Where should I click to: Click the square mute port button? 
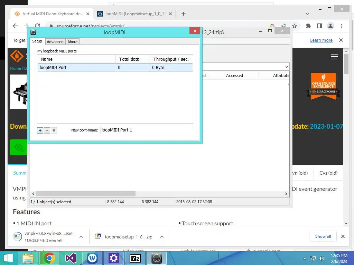point(54,130)
